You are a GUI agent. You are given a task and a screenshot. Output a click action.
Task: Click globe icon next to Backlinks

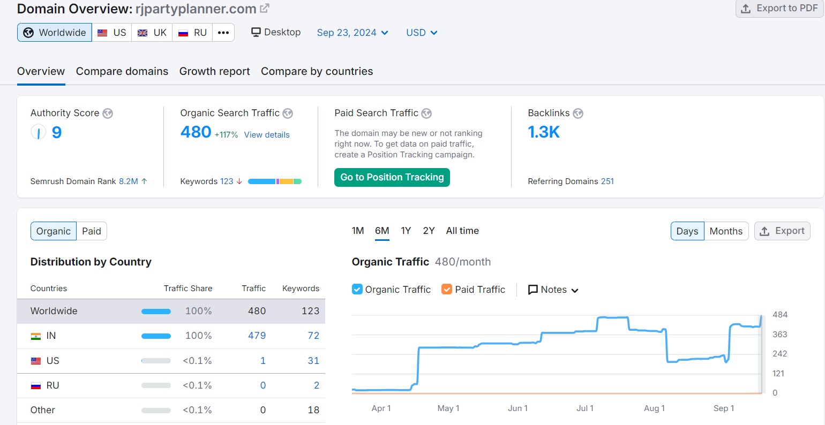(578, 113)
